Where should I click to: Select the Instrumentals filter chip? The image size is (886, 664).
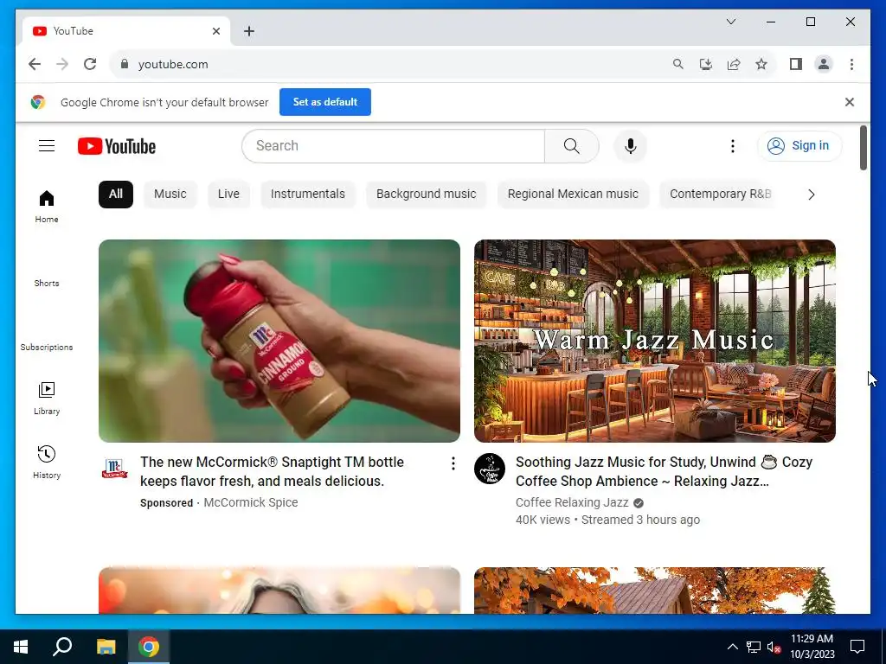(307, 195)
